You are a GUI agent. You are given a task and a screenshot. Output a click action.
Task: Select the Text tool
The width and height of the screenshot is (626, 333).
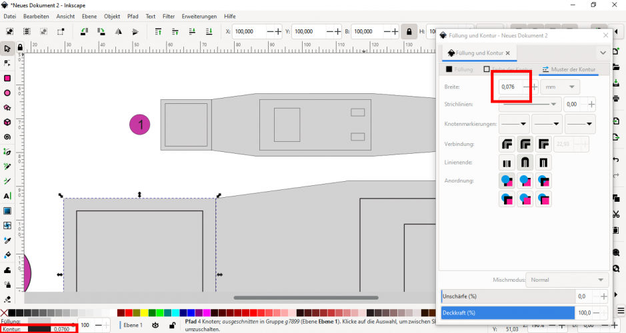pyautogui.click(x=7, y=196)
